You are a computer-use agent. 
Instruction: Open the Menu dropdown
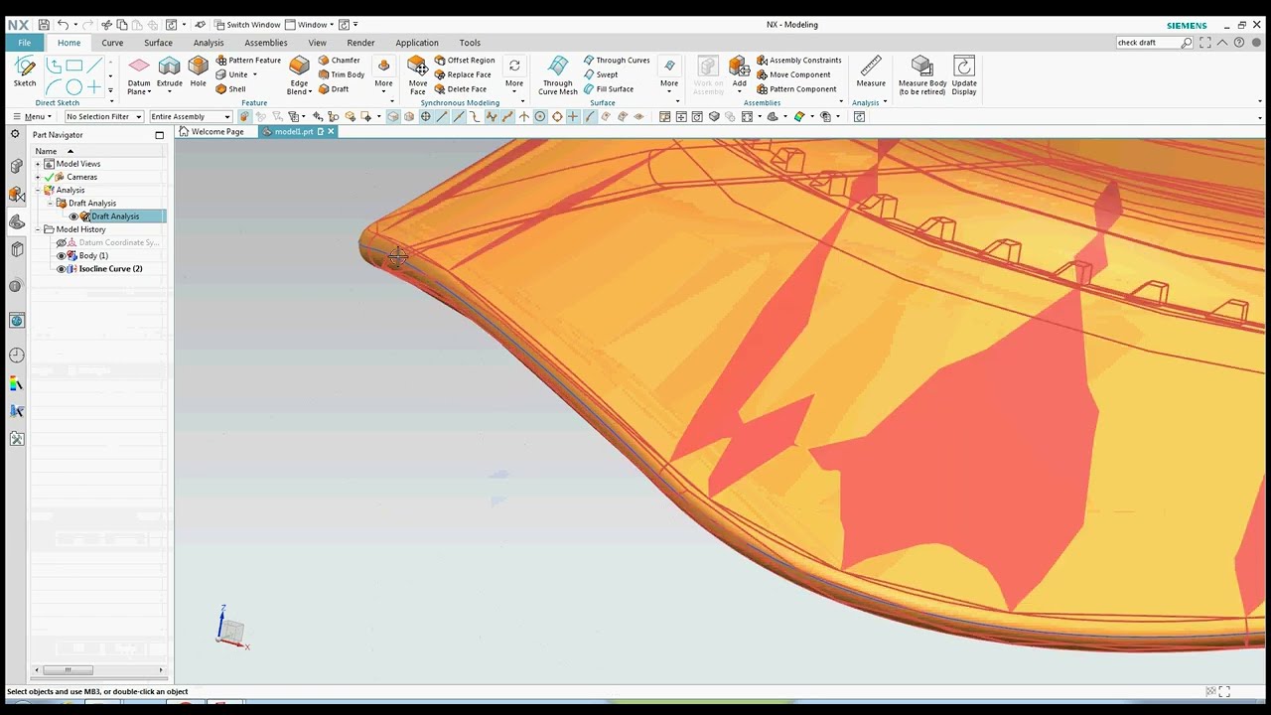(32, 116)
